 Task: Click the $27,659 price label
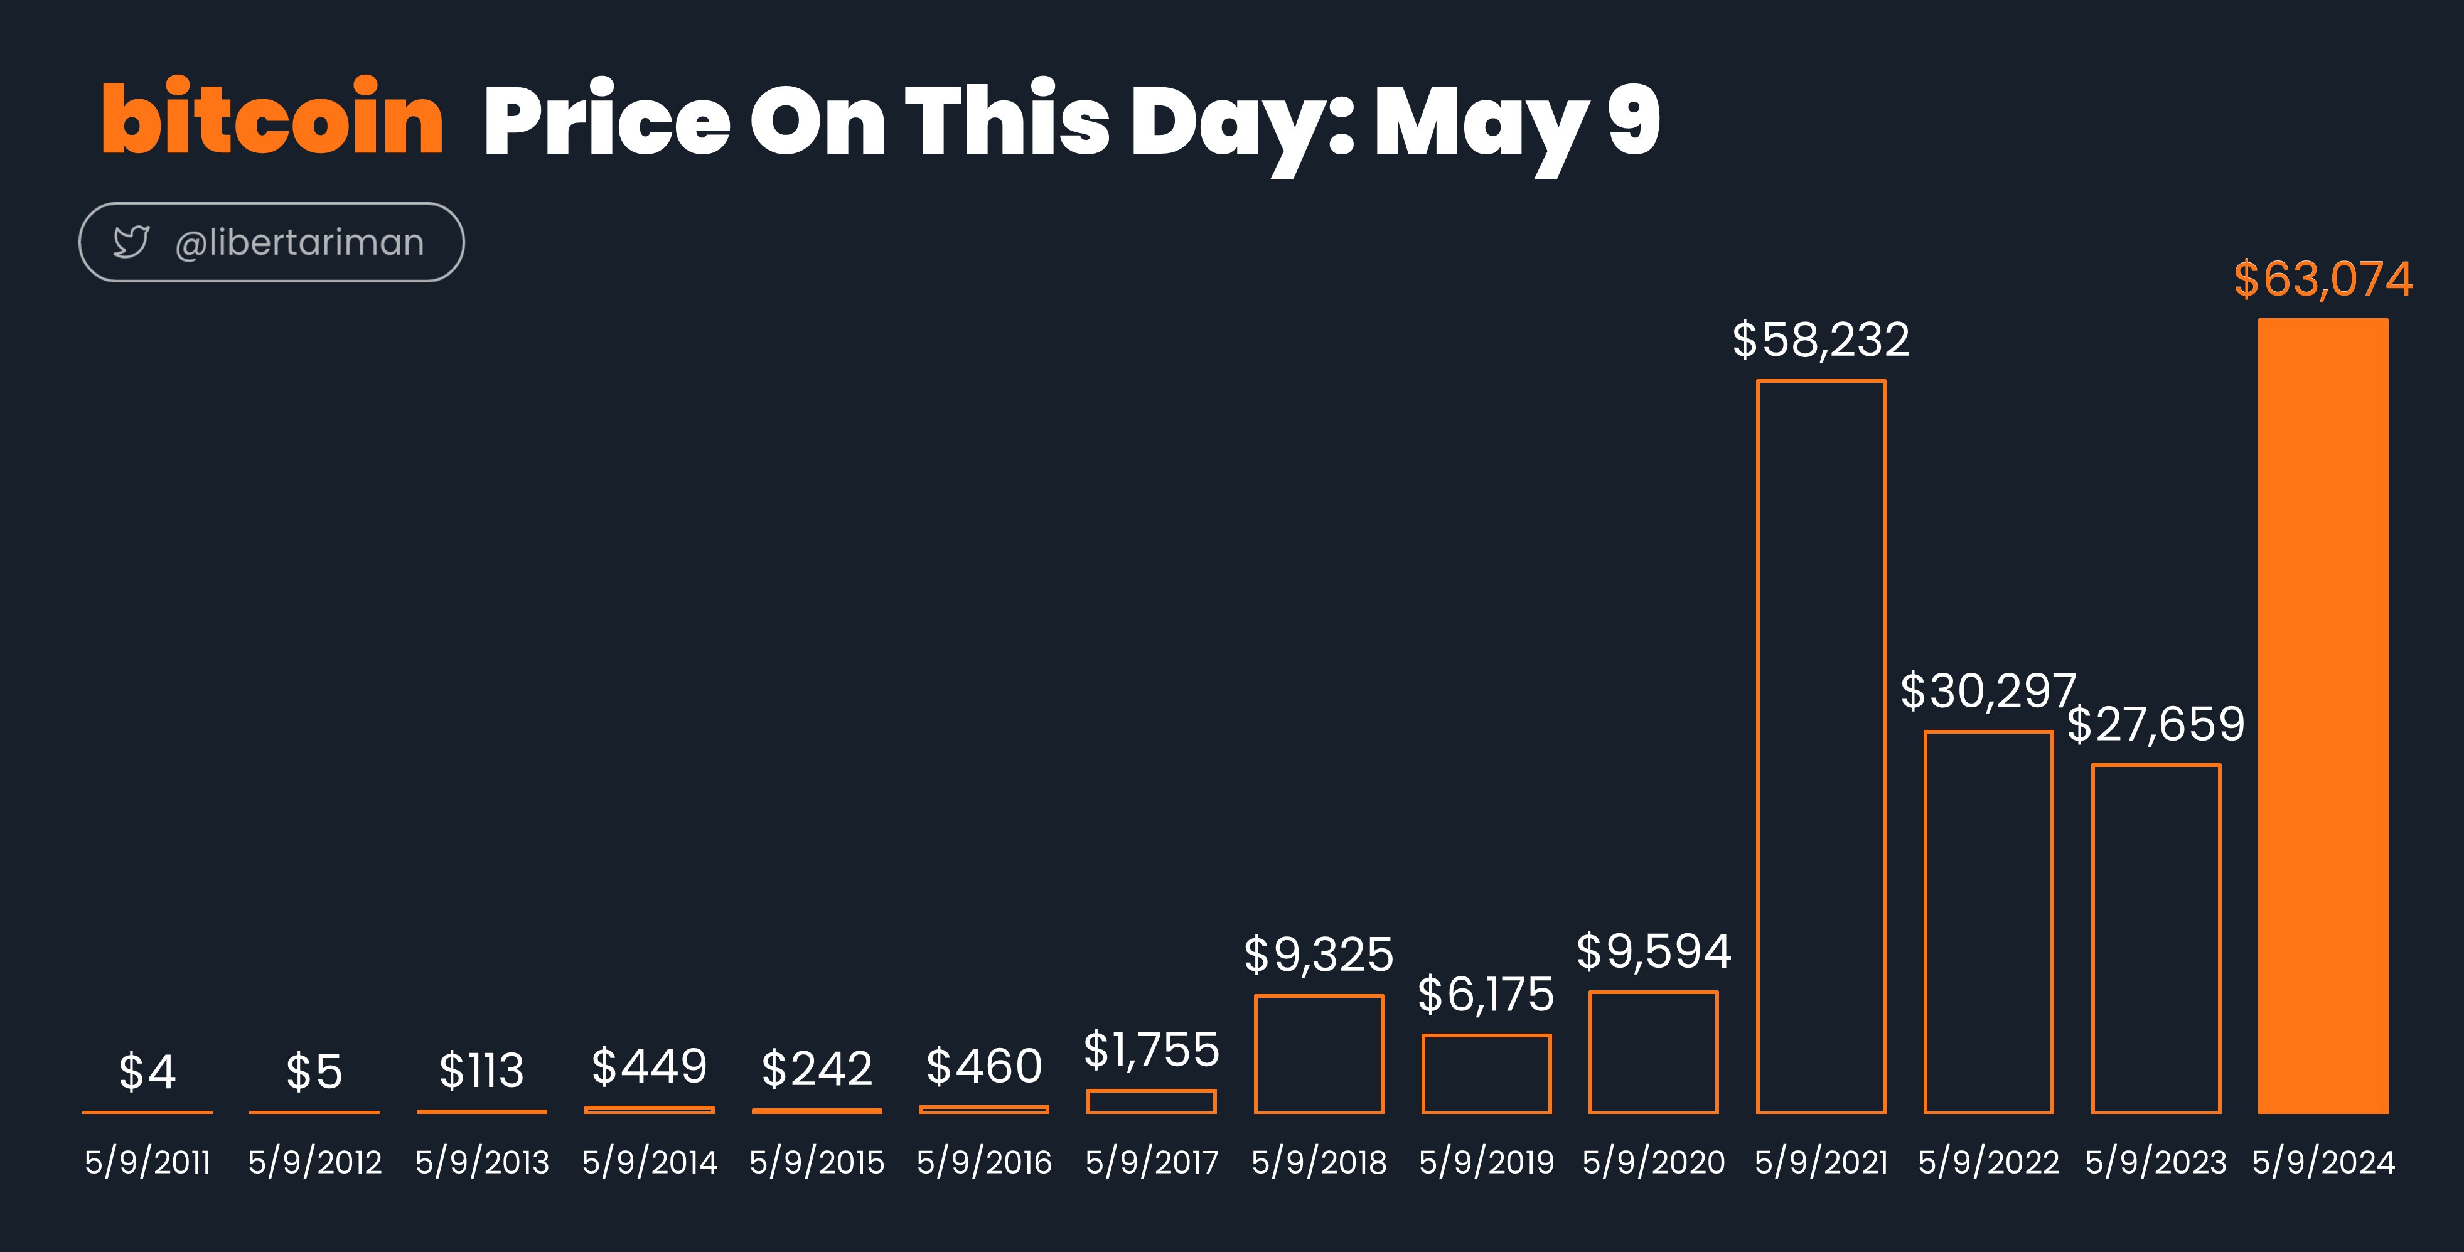click(2156, 725)
